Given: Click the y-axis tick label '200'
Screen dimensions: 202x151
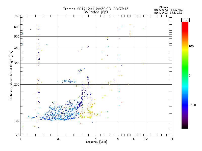Looking at the screenshot, I should pos(17,85).
